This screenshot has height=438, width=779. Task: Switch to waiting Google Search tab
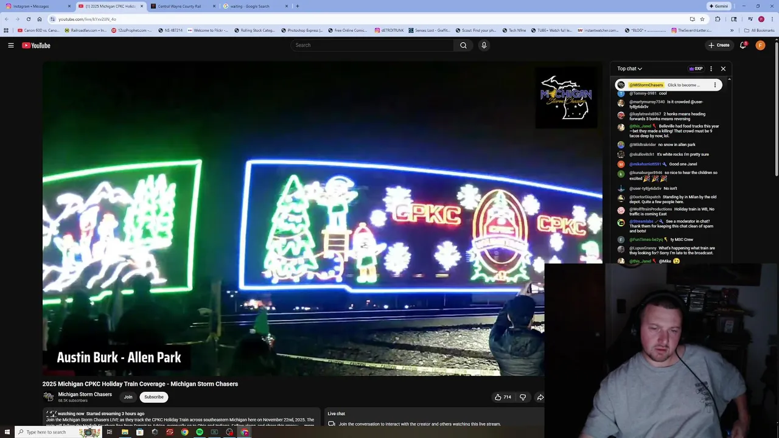coord(254,6)
